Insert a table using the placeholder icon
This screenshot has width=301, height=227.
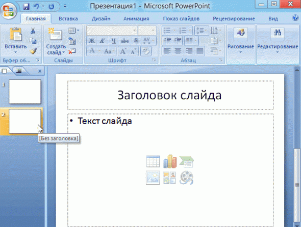(153, 161)
